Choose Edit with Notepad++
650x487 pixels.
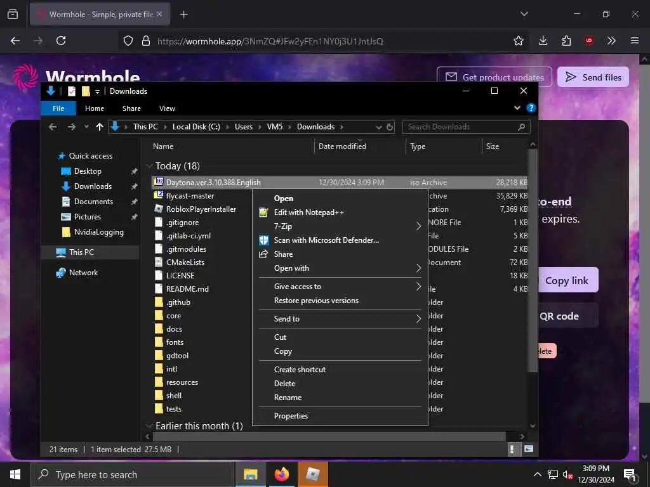340,212
